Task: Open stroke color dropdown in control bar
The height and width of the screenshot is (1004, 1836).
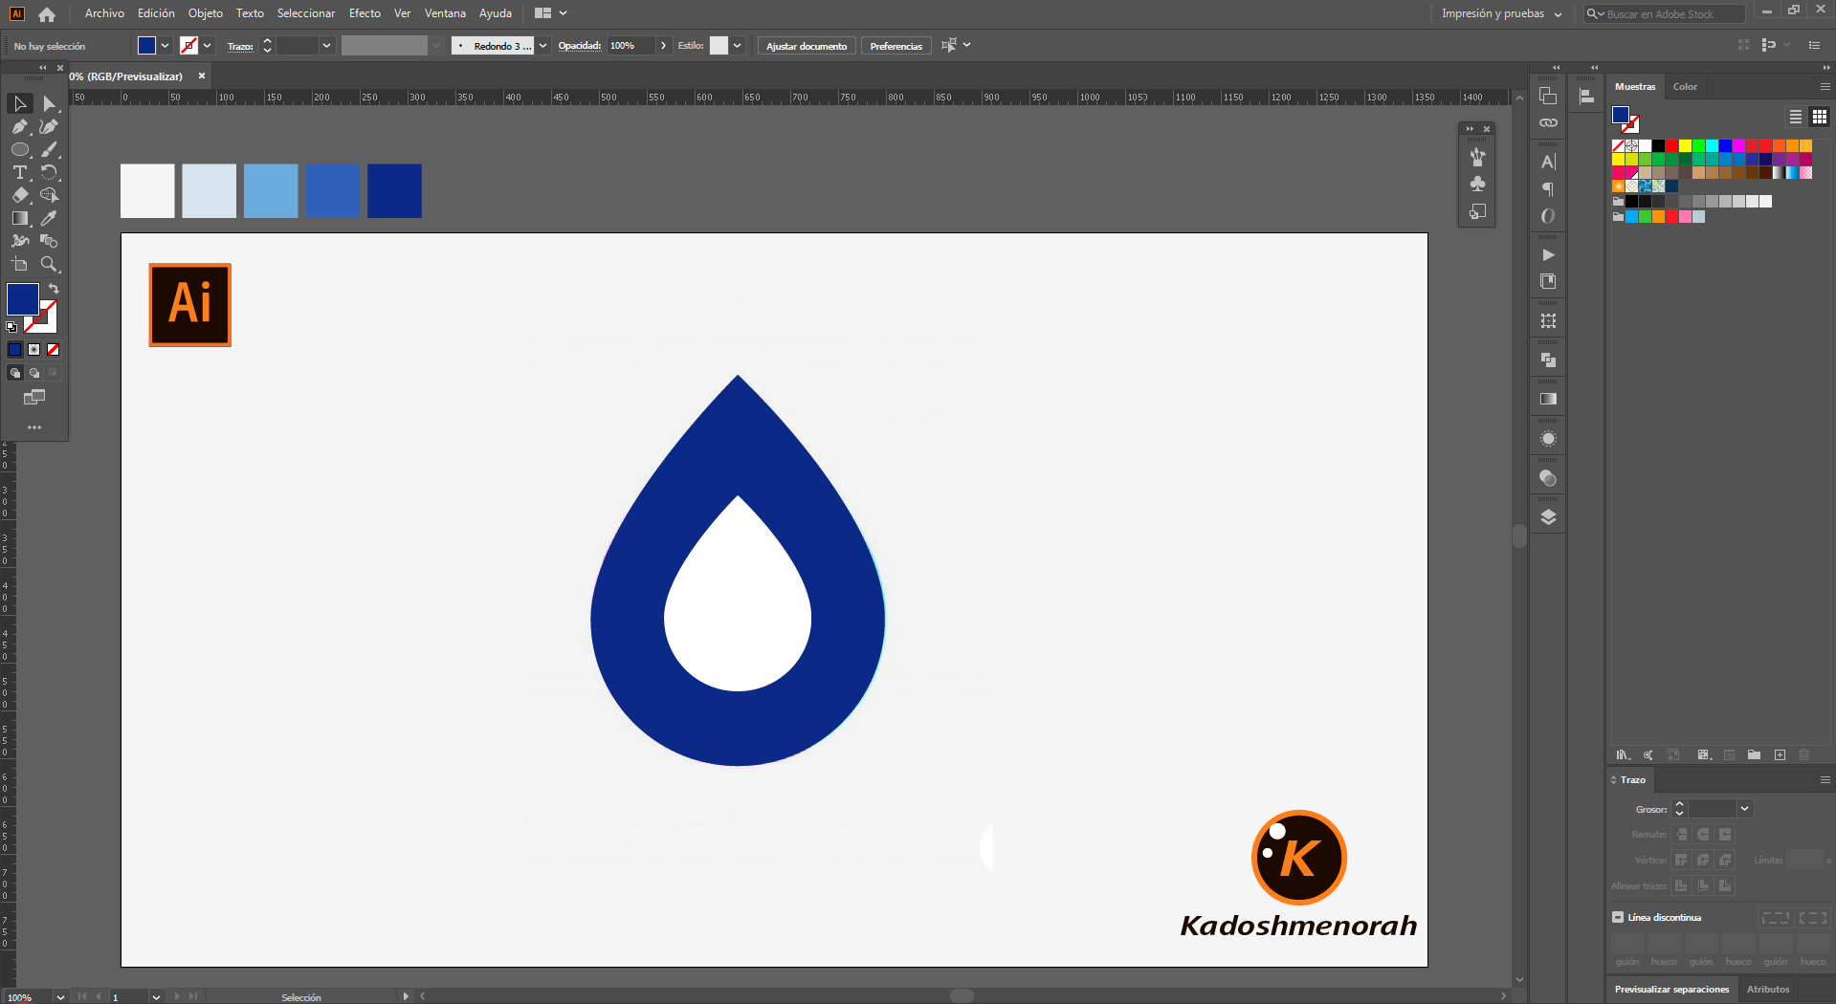Action: (208, 45)
